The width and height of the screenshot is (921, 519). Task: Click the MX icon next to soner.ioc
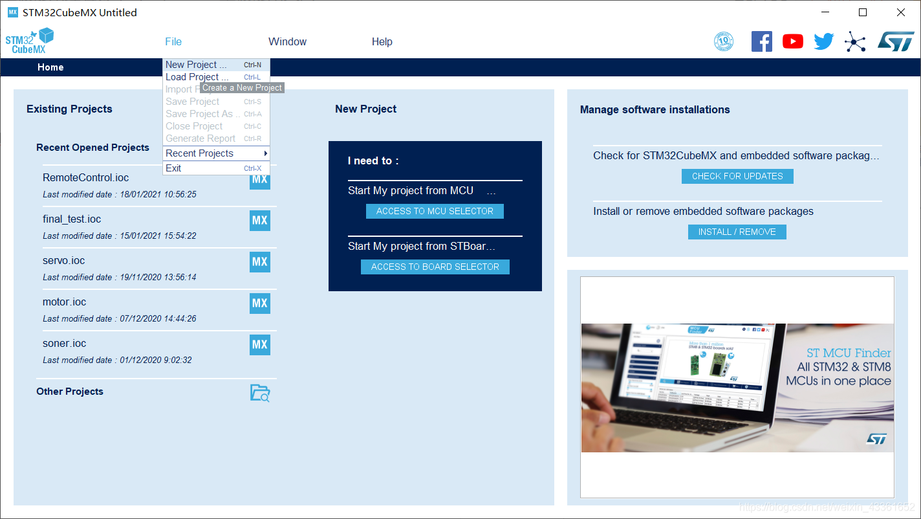260,345
